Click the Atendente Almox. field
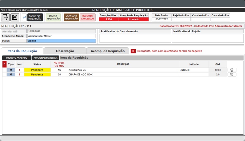 (61, 36)
